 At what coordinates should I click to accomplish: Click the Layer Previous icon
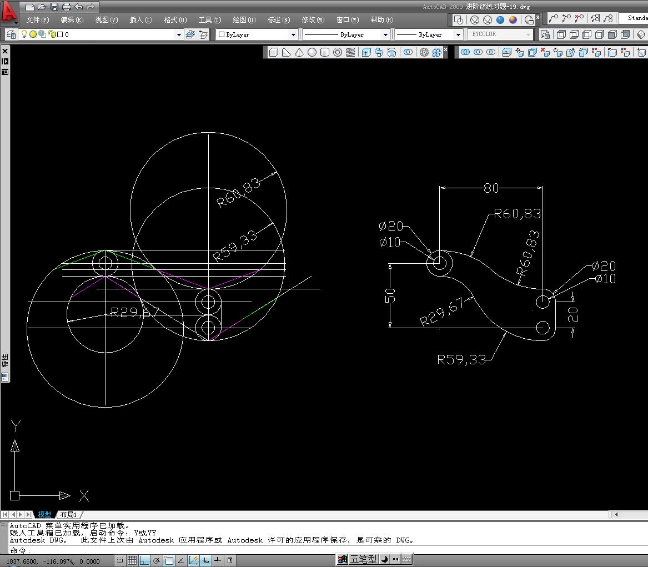pos(203,34)
